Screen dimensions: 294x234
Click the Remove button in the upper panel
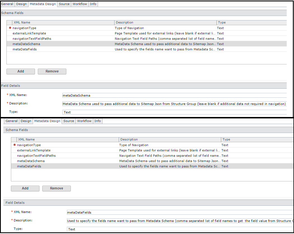[52, 71]
